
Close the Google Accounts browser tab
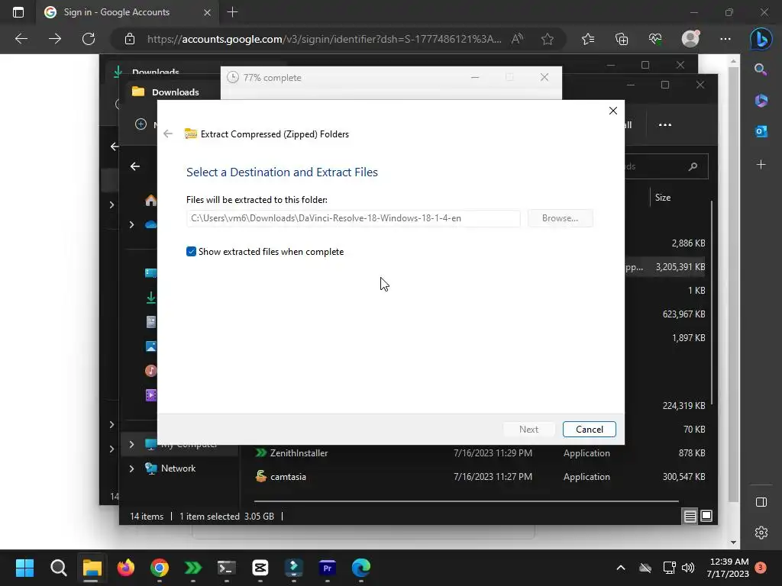[x=207, y=12]
